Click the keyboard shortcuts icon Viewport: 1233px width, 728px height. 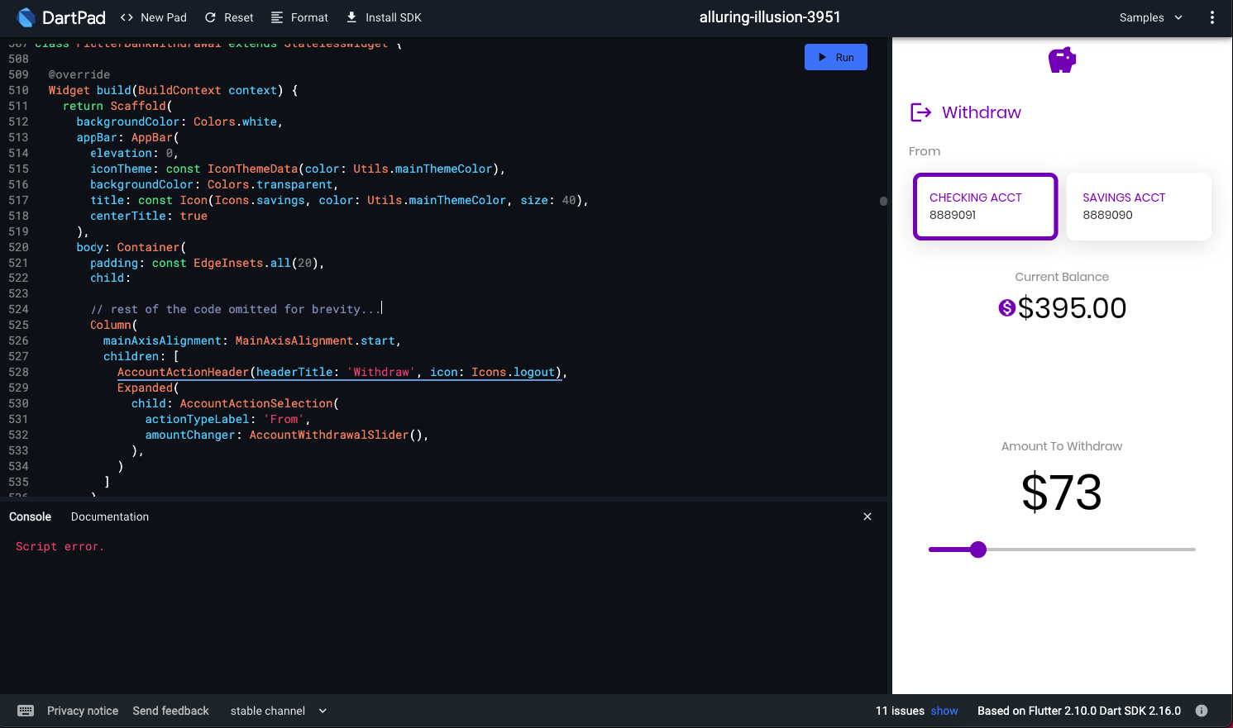tap(26, 711)
